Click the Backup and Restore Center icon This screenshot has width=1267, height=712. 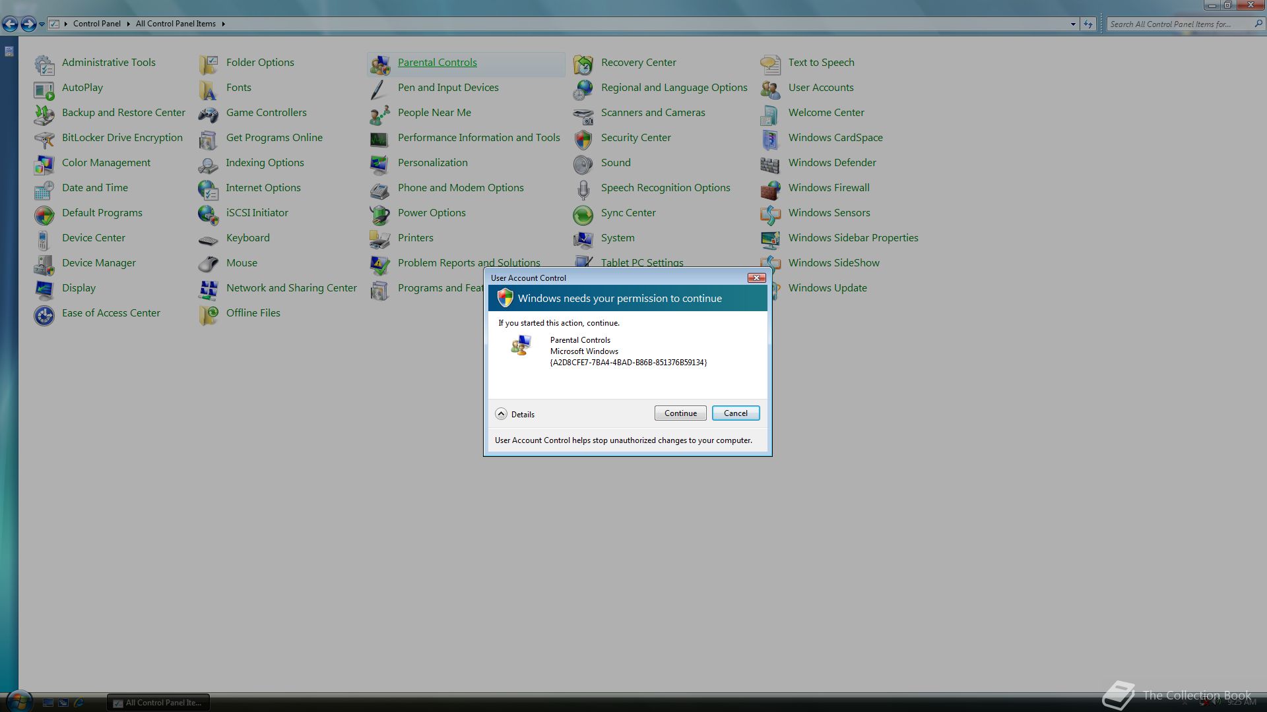pos(44,115)
